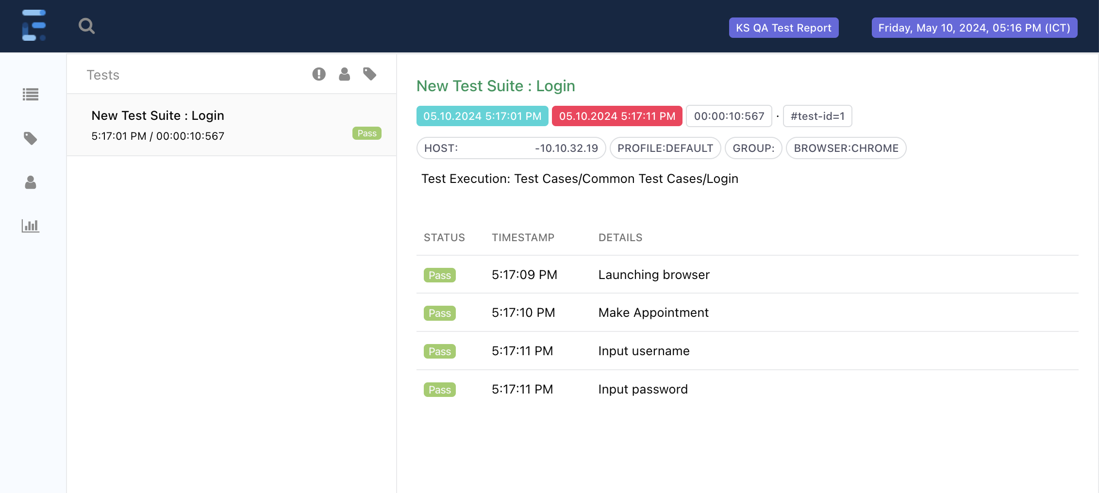Click the Extent report logo icon
The image size is (1099, 493).
[34, 25]
